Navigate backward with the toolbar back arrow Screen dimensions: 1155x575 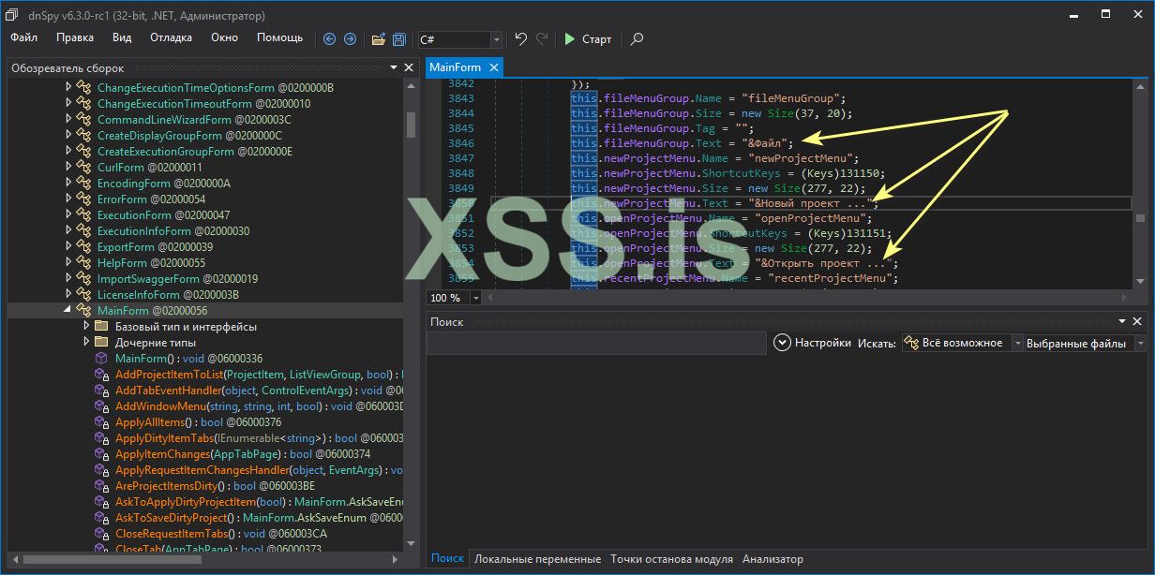pos(329,39)
